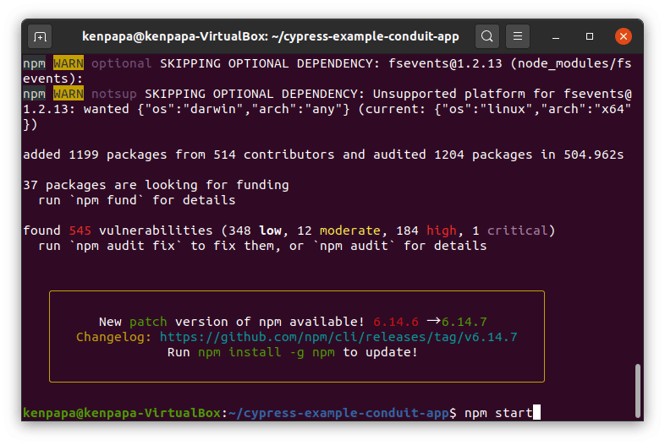Click the window title text
Image resolution: width=665 pixels, height=445 pixels.
point(271,36)
